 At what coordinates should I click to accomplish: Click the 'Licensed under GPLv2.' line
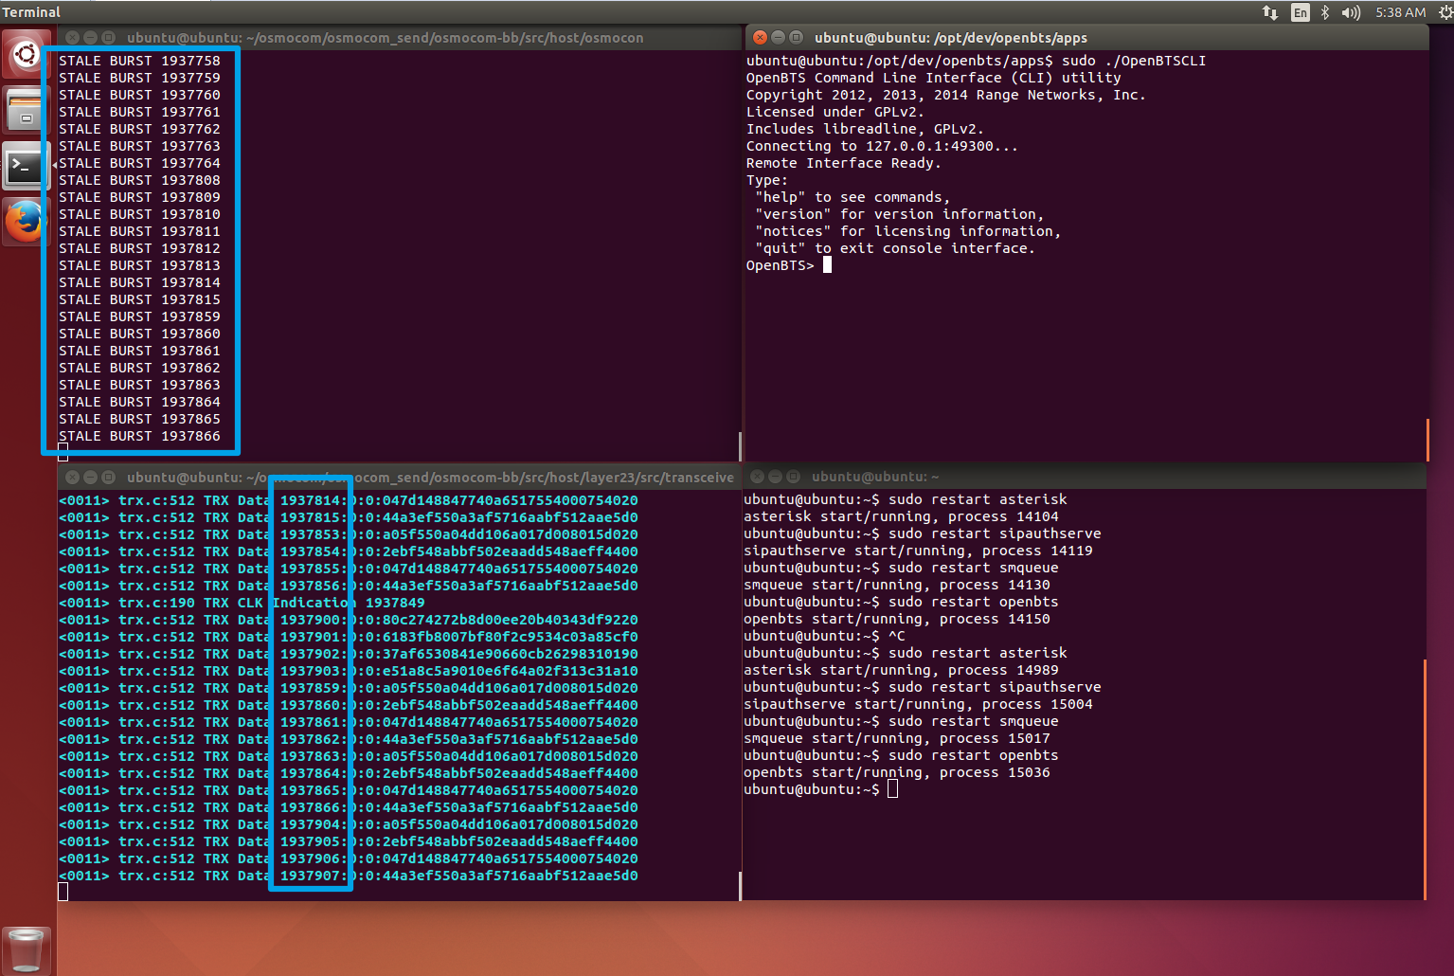835,112
